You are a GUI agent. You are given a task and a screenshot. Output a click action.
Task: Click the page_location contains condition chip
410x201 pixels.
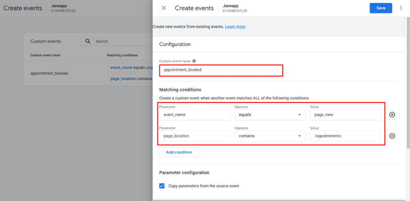pyautogui.click(x=130, y=78)
